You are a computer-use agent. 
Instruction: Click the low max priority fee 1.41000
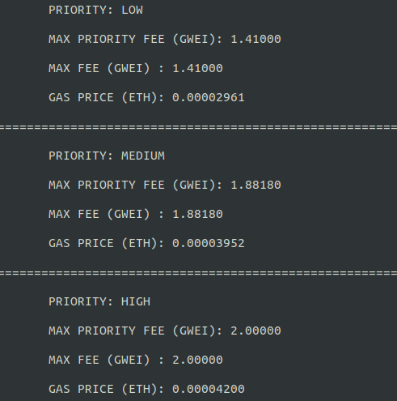pyautogui.click(x=256, y=40)
